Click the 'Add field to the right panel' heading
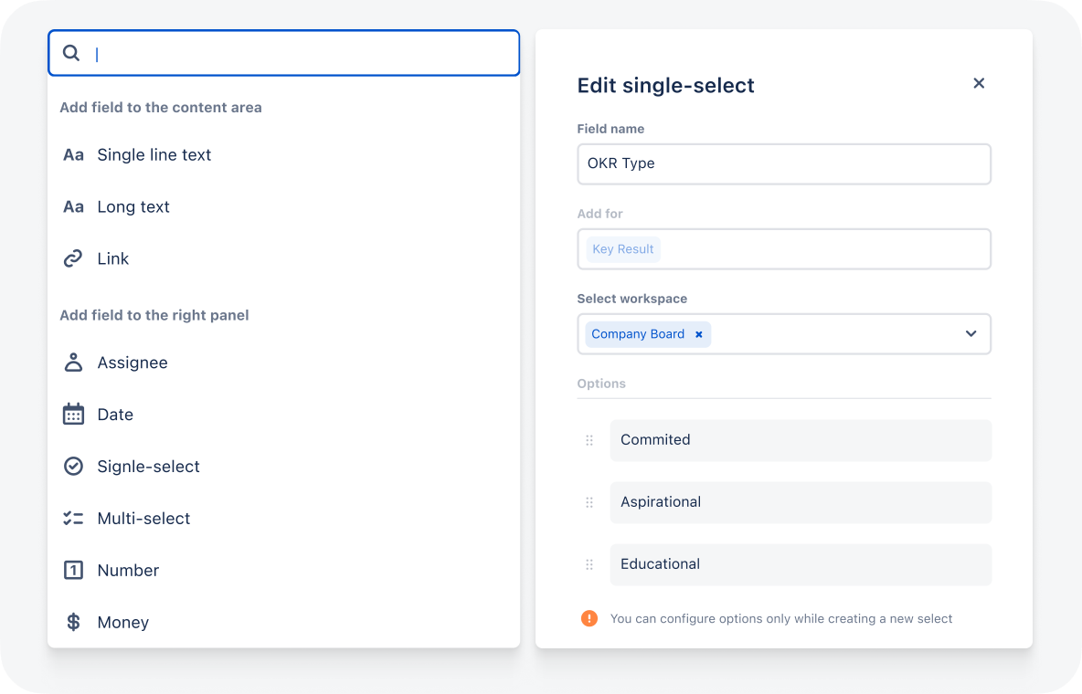Screen dimensions: 1082x694 pos(154,315)
